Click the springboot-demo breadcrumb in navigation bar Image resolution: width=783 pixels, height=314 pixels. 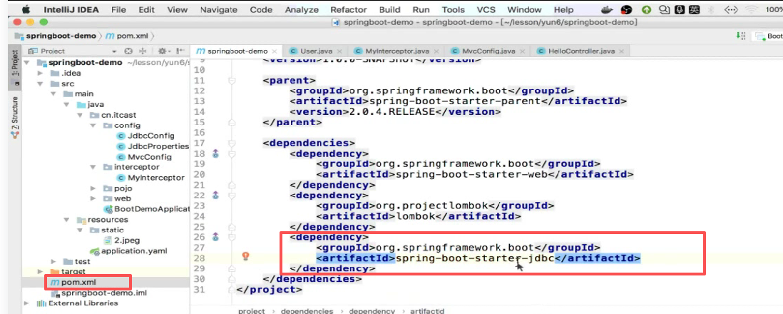56,36
